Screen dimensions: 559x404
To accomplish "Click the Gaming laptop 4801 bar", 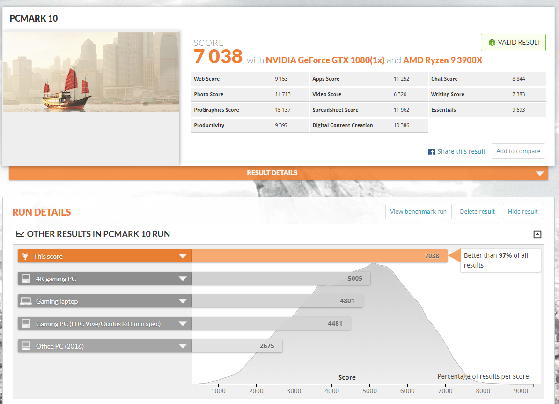I will [277, 301].
